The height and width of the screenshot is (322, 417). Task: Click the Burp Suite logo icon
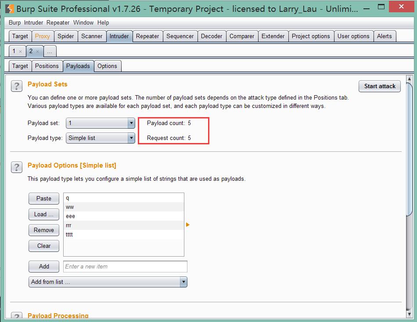pos(10,8)
